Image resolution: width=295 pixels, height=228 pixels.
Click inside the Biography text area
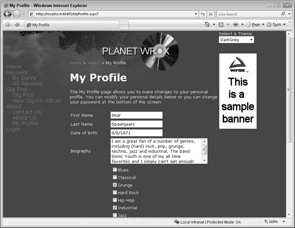coord(156,151)
